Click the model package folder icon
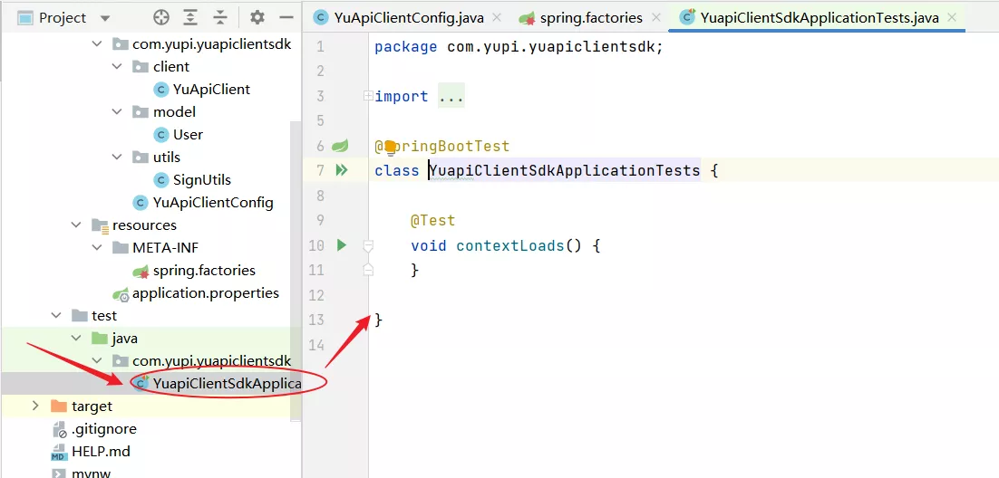999x478 pixels. point(141,112)
